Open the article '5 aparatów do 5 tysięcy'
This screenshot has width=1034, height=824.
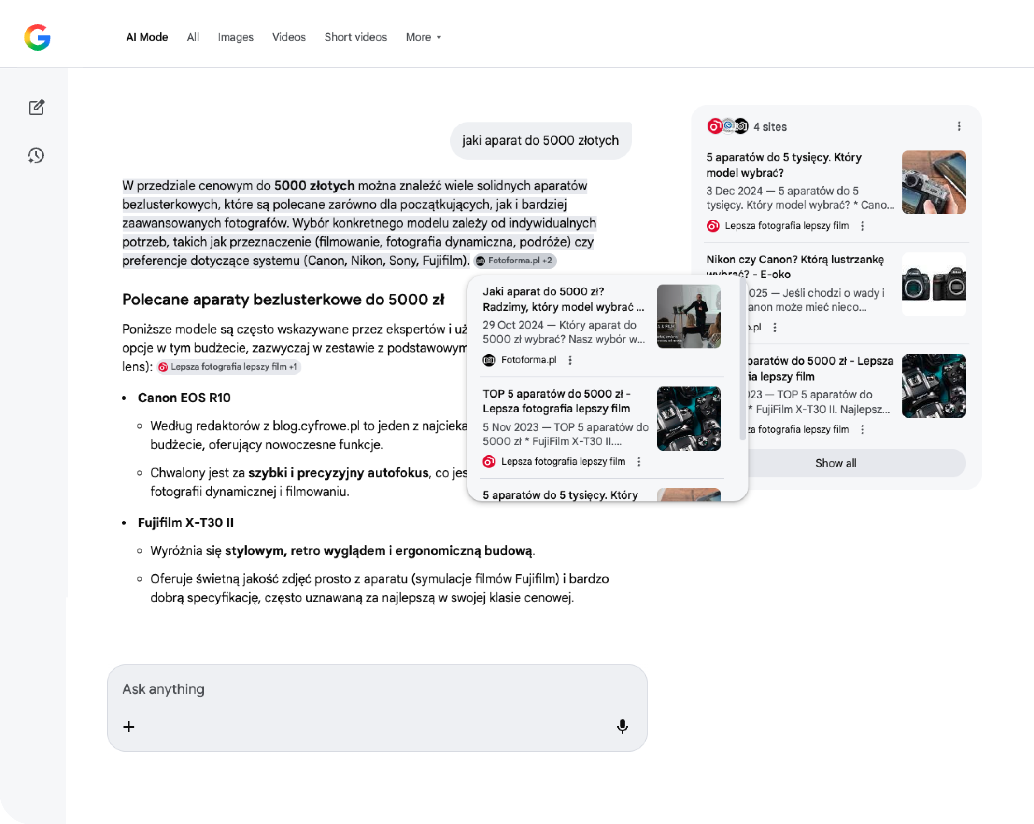(x=783, y=164)
